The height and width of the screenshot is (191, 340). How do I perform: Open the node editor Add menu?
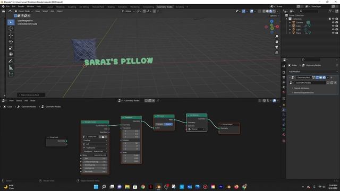click(26, 101)
